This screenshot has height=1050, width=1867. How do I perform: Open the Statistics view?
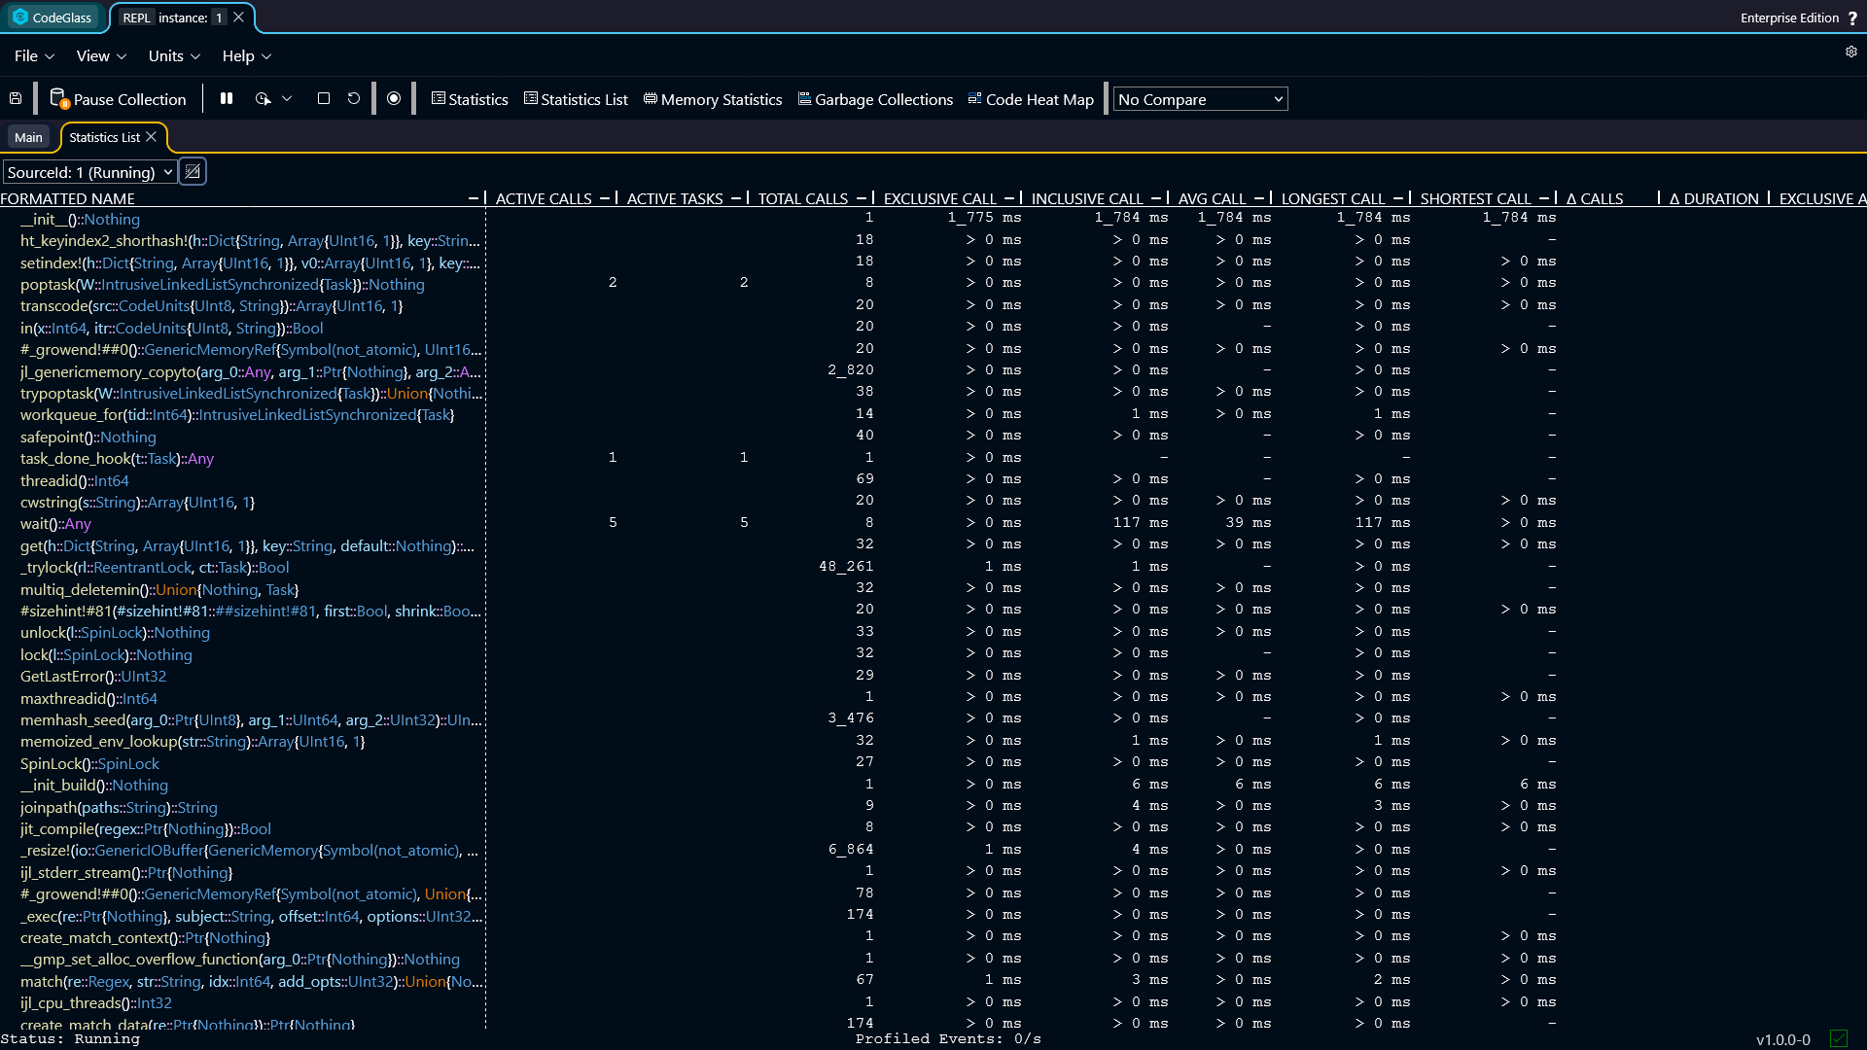pos(470,99)
